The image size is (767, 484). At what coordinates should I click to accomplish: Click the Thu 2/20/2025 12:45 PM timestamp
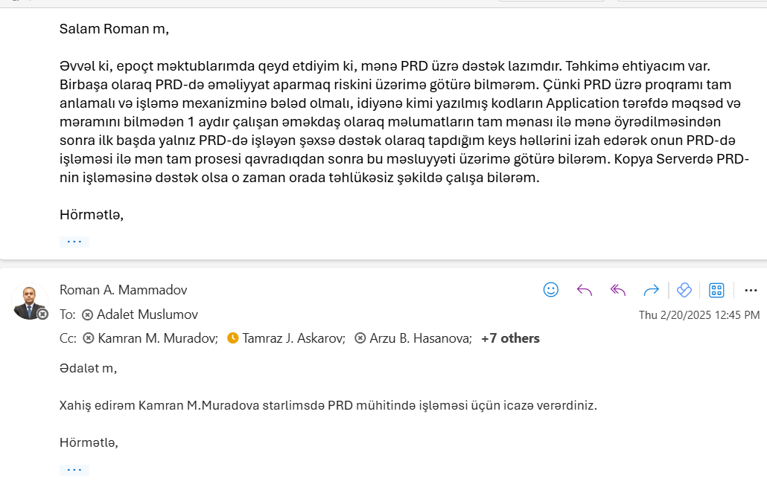699,315
